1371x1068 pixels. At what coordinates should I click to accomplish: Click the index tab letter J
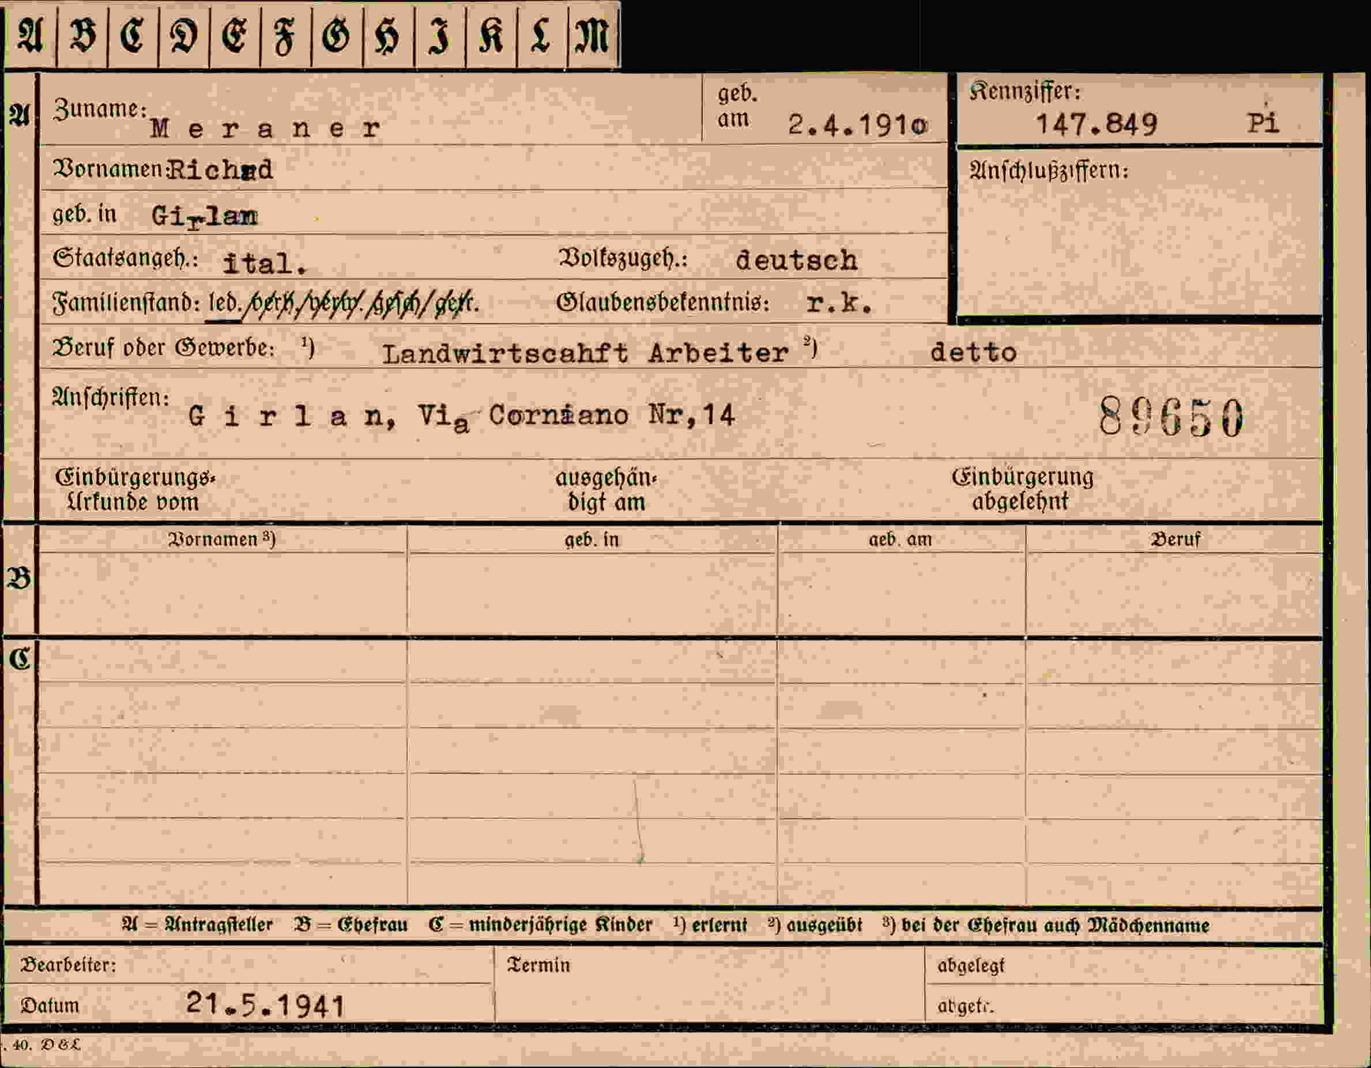click(439, 36)
